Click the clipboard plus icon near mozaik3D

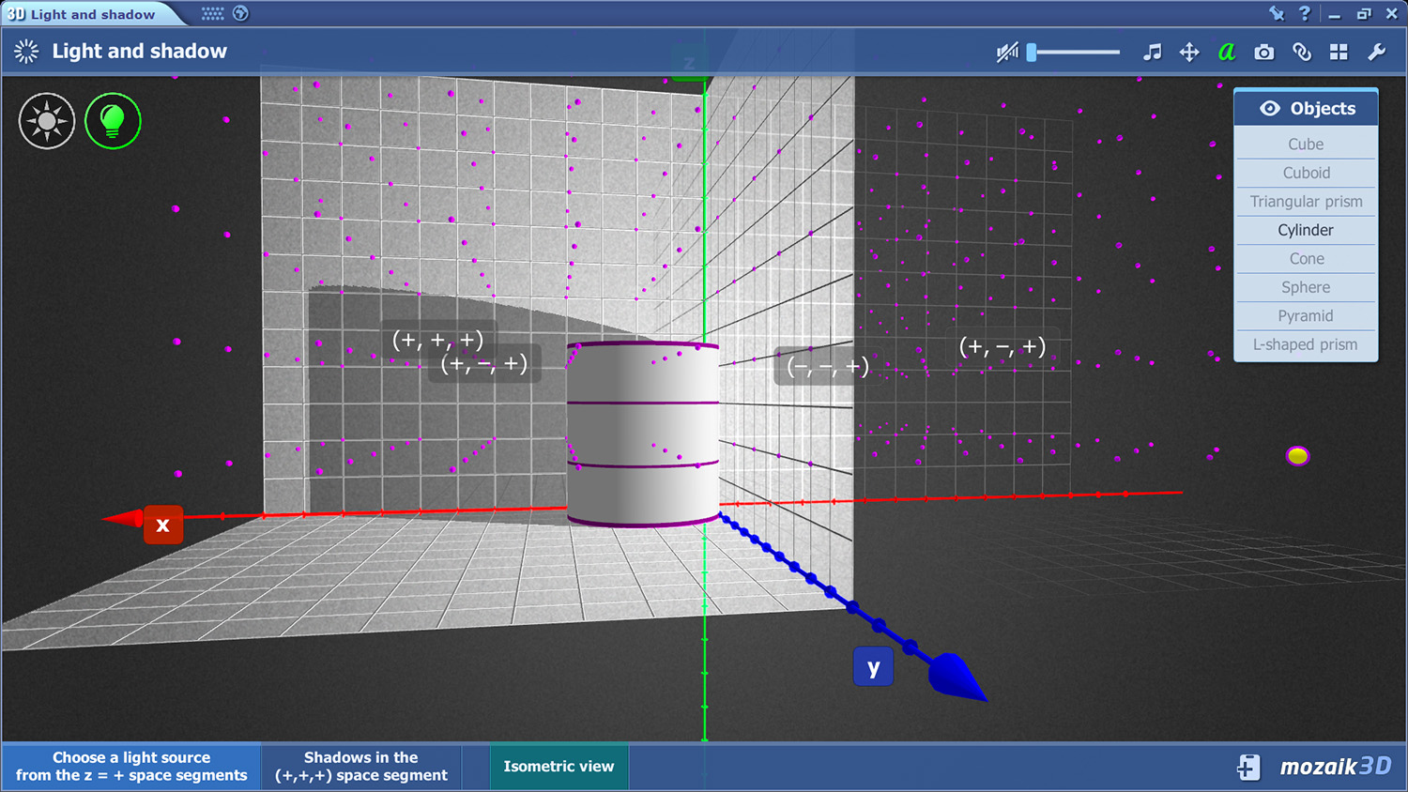click(x=1247, y=767)
